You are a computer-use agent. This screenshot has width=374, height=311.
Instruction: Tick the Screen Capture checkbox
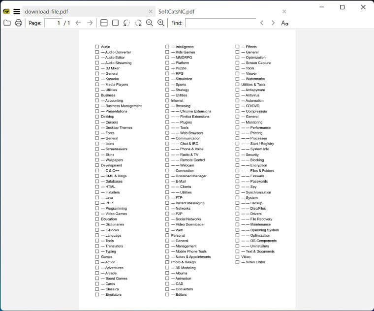237,62
